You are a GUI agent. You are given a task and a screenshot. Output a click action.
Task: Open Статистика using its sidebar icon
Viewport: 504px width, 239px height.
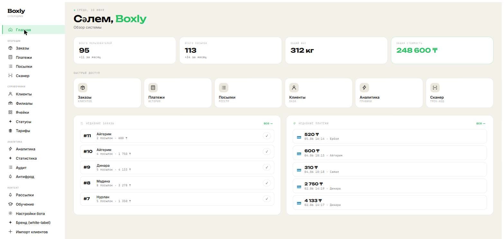pyautogui.click(x=10, y=158)
